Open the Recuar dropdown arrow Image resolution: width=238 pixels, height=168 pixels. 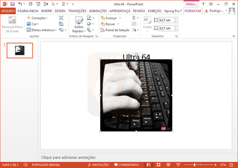[x=118, y=24]
